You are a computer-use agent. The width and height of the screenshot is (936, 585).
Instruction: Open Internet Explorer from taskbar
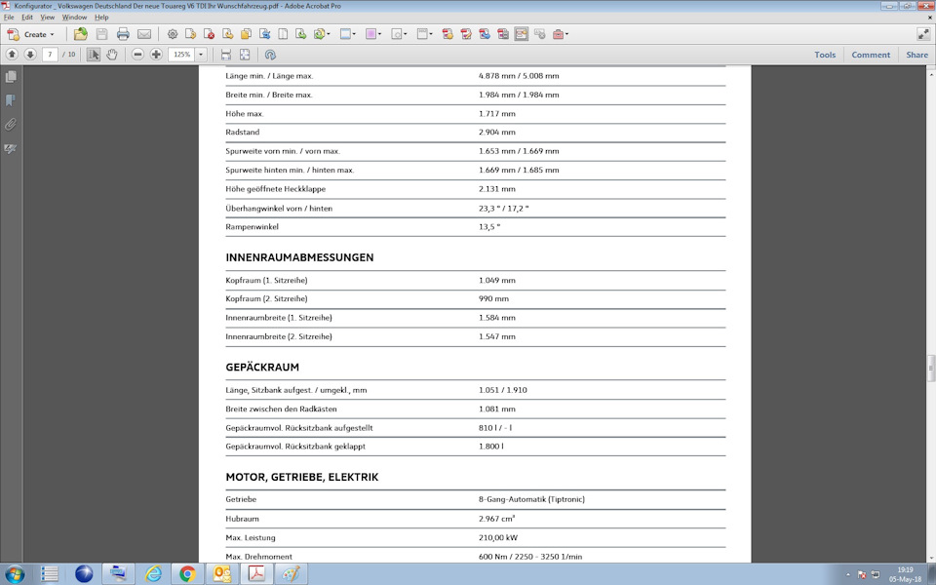pyautogui.click(x=153, y=573)
